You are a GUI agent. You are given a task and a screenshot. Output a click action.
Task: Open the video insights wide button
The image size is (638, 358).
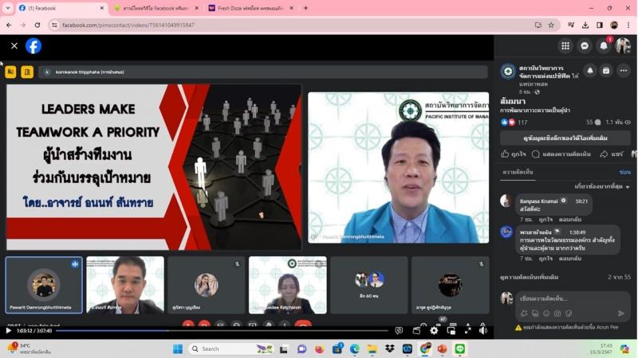pyautogui.click(x=565, y=138)
